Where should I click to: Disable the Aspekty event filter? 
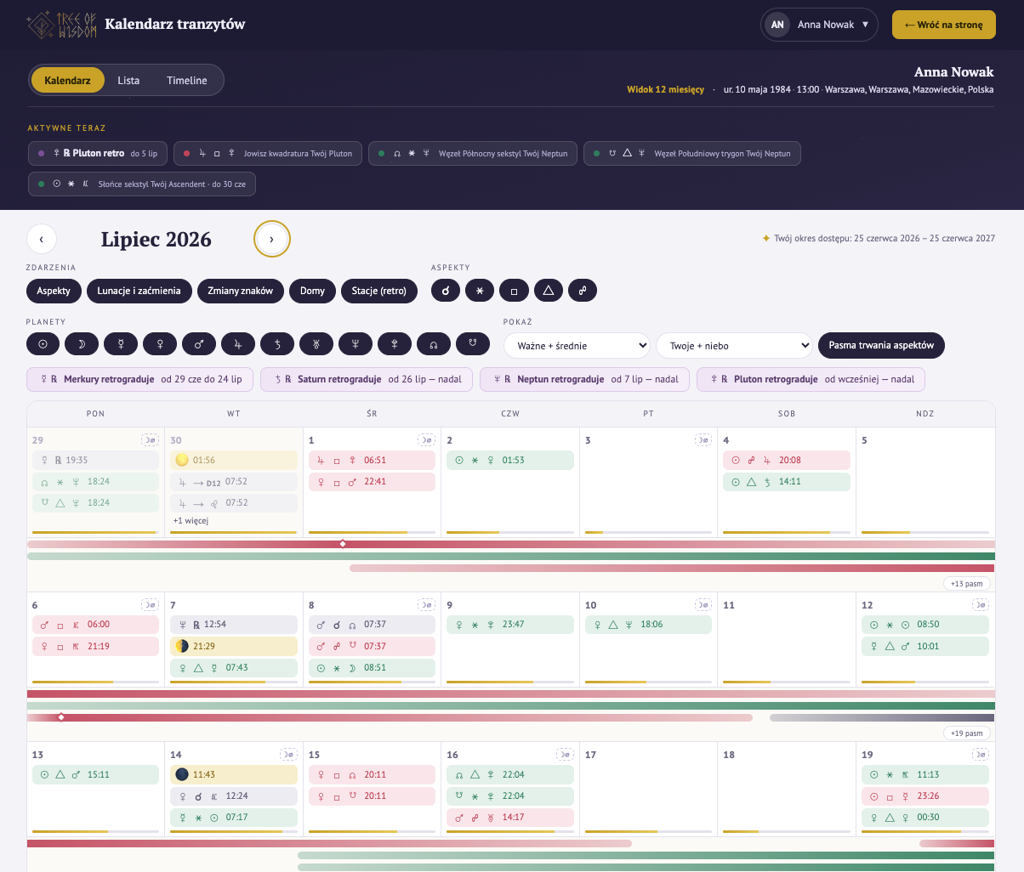(x=54, y=291)
